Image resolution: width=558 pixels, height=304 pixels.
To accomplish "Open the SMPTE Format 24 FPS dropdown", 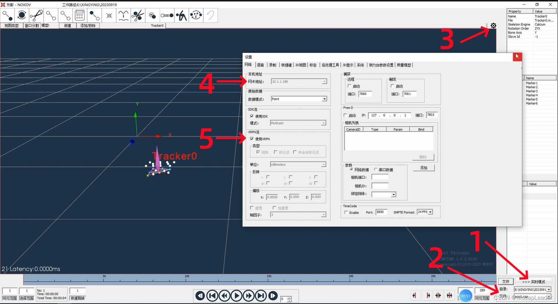I will 425,212.
